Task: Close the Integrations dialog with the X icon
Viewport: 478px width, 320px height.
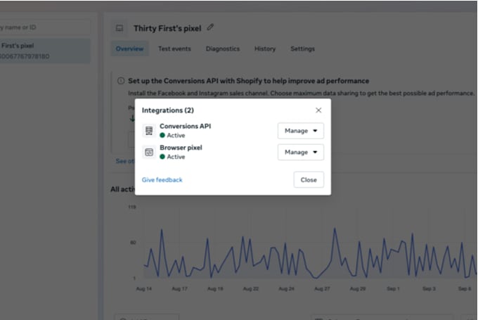Action: (318, 110)
